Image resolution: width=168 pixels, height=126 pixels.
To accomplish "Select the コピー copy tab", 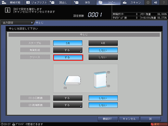I will coord(109,2).
